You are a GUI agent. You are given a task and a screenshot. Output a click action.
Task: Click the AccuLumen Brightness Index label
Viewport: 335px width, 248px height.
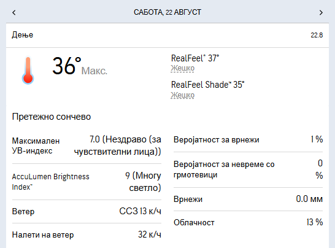(51, 182)
